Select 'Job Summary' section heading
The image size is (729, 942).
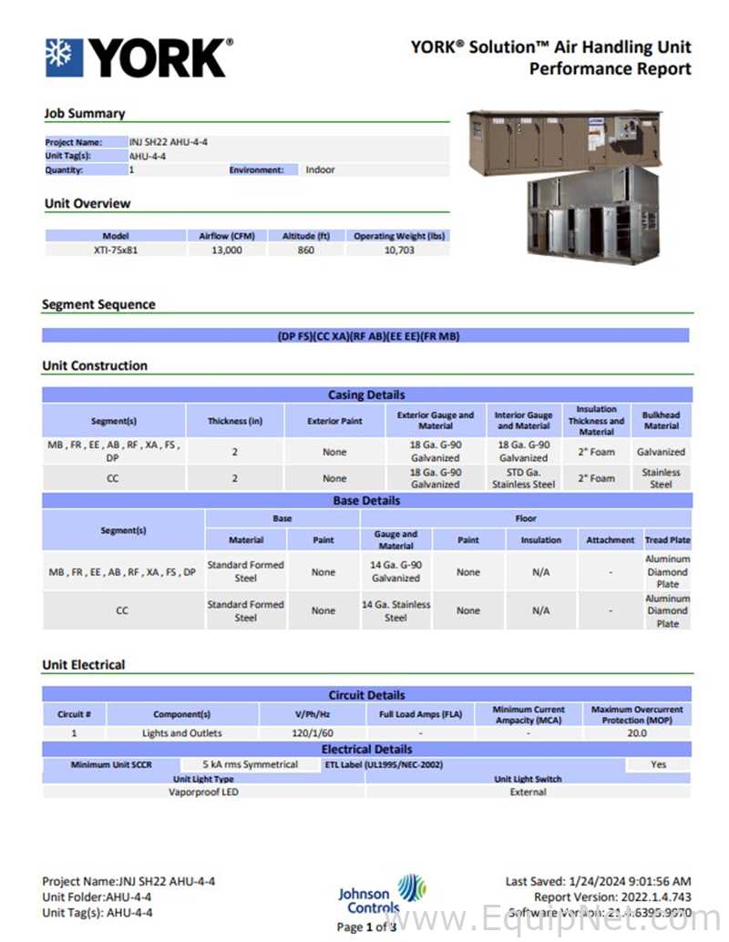84,113
